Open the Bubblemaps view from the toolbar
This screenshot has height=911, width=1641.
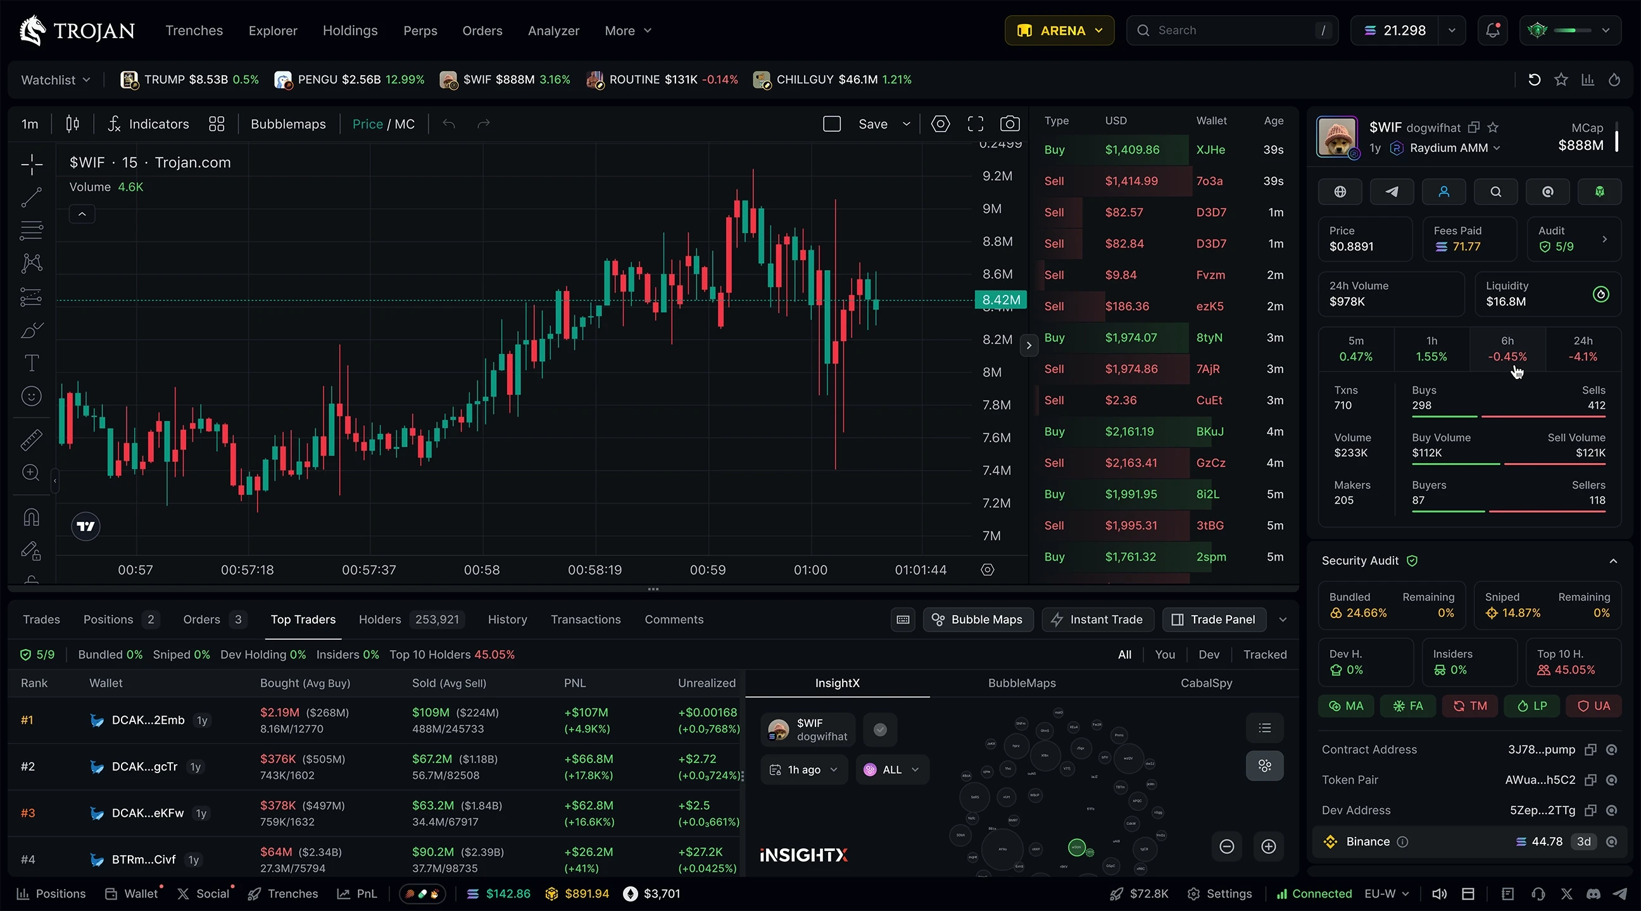(x=288, y=123)
